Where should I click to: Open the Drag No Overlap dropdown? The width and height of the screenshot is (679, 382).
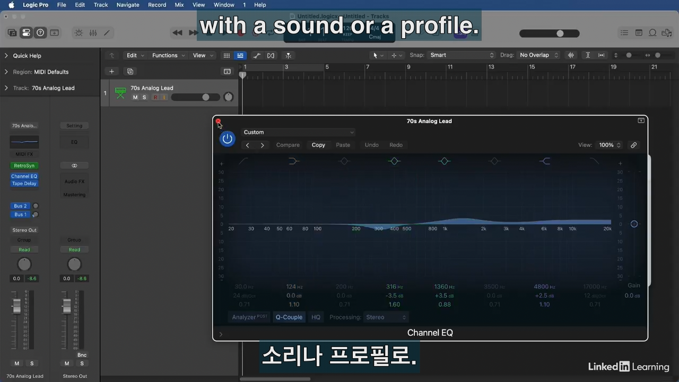point(538,55)
